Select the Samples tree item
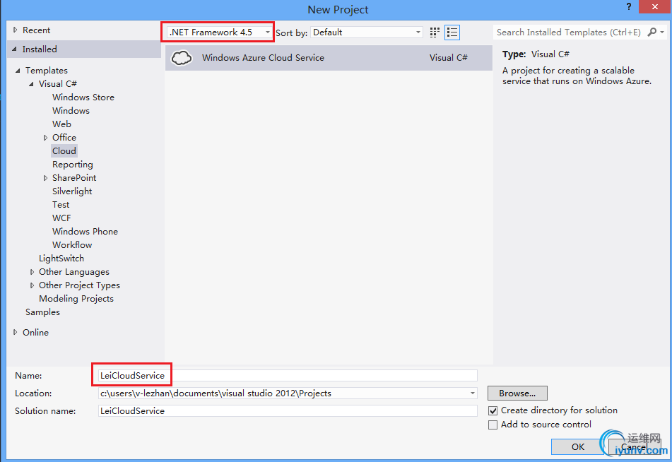Viewport: 672px width, 462px height. click(42, 312)
